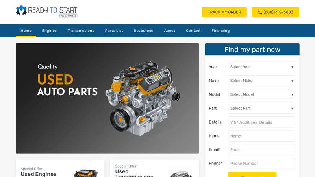The width and height of the screenshot is (315, 177).
Task: Open the Resources menu item
Action: (x=143, y=31)
